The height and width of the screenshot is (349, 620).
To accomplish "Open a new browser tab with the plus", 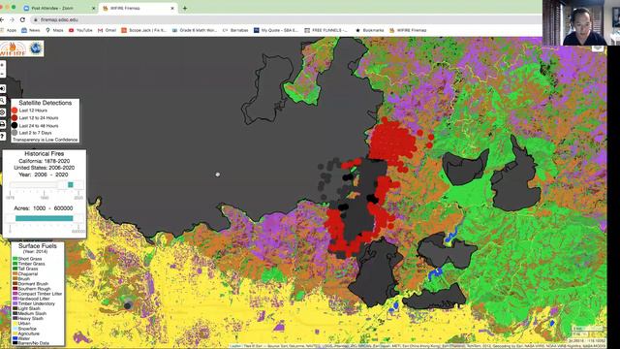I will click(x=185, y=8).
